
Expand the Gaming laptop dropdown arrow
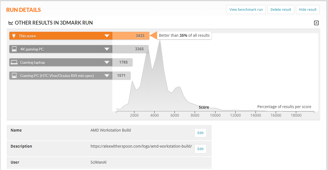[x=107, y=62]
